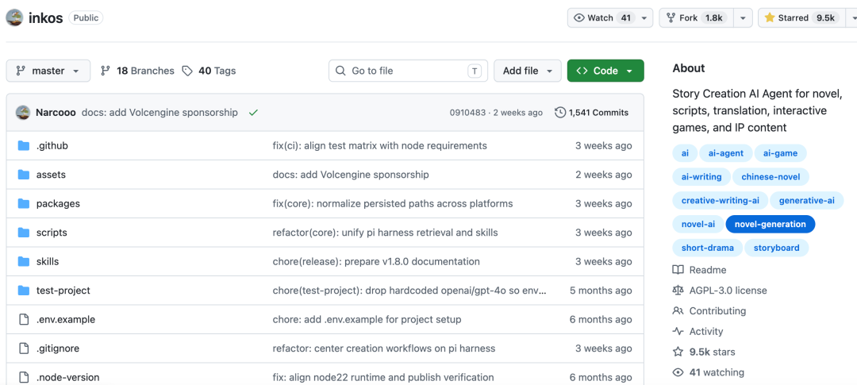Click the scripts folder icon
This screenshot has height=385, width=857.
24,233
